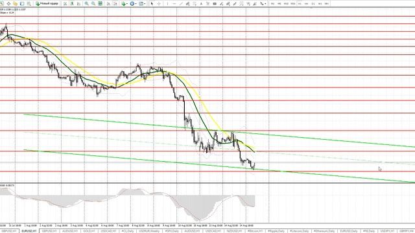Open the #SPX,Daily chart tab

coord(172,231)
